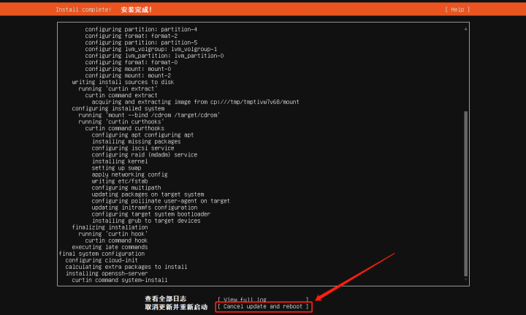Screen dimensions: 526x315
Task: Click 'configuring target system bootloader' line
Action: click(151, 214)
